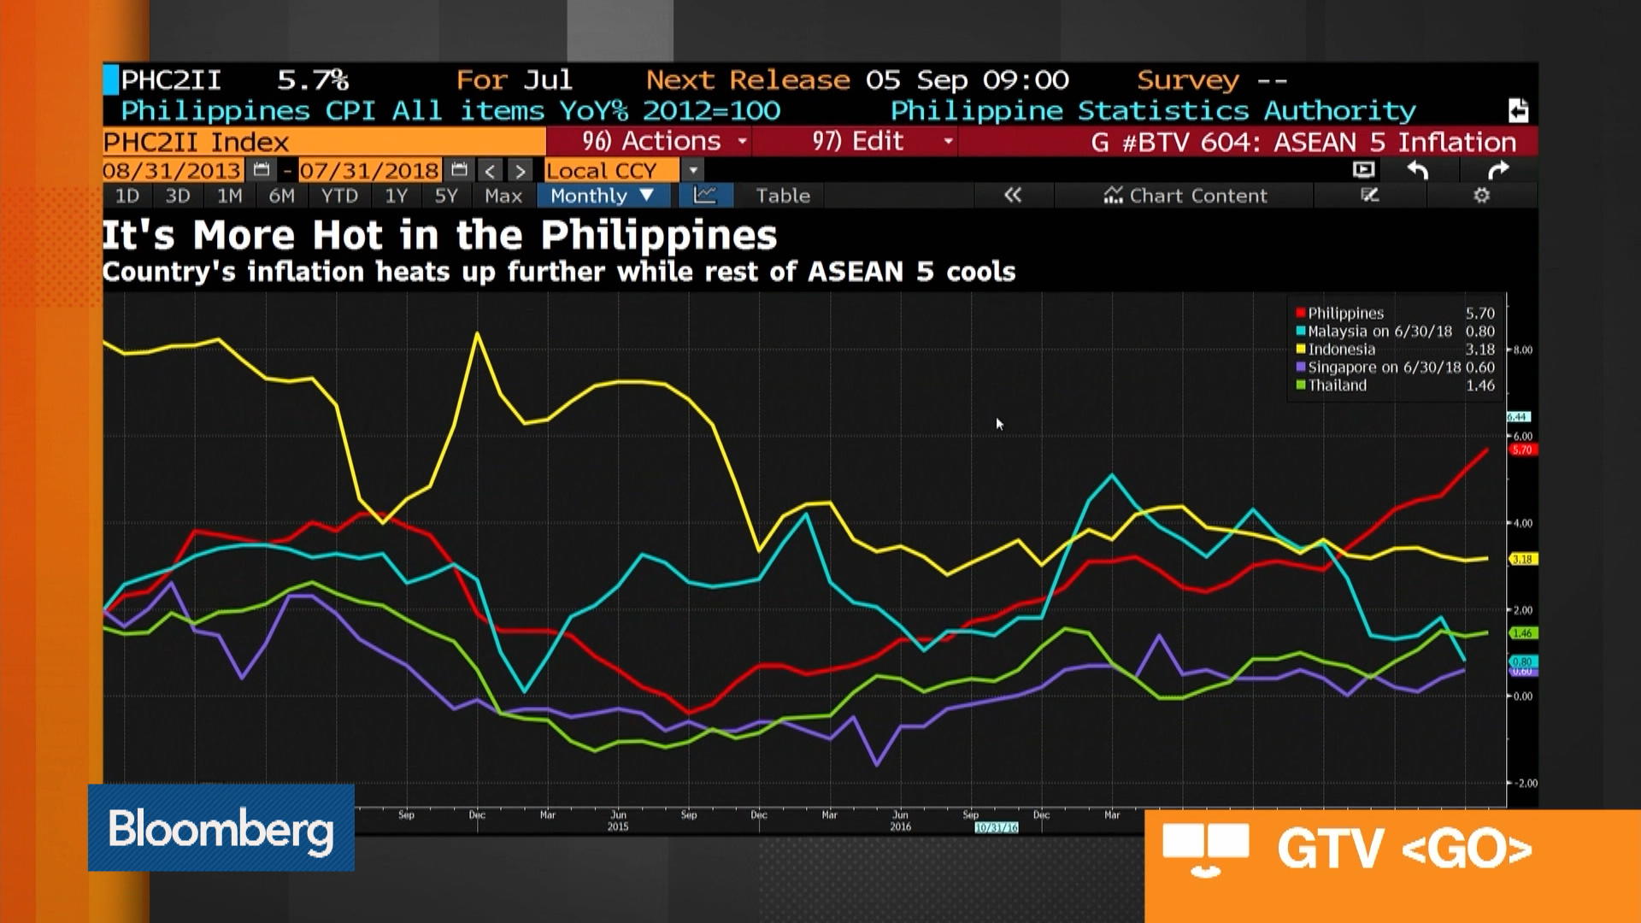Select the 6M range tab
Screen dimensions: 1641x923
(x=282, y=196)
